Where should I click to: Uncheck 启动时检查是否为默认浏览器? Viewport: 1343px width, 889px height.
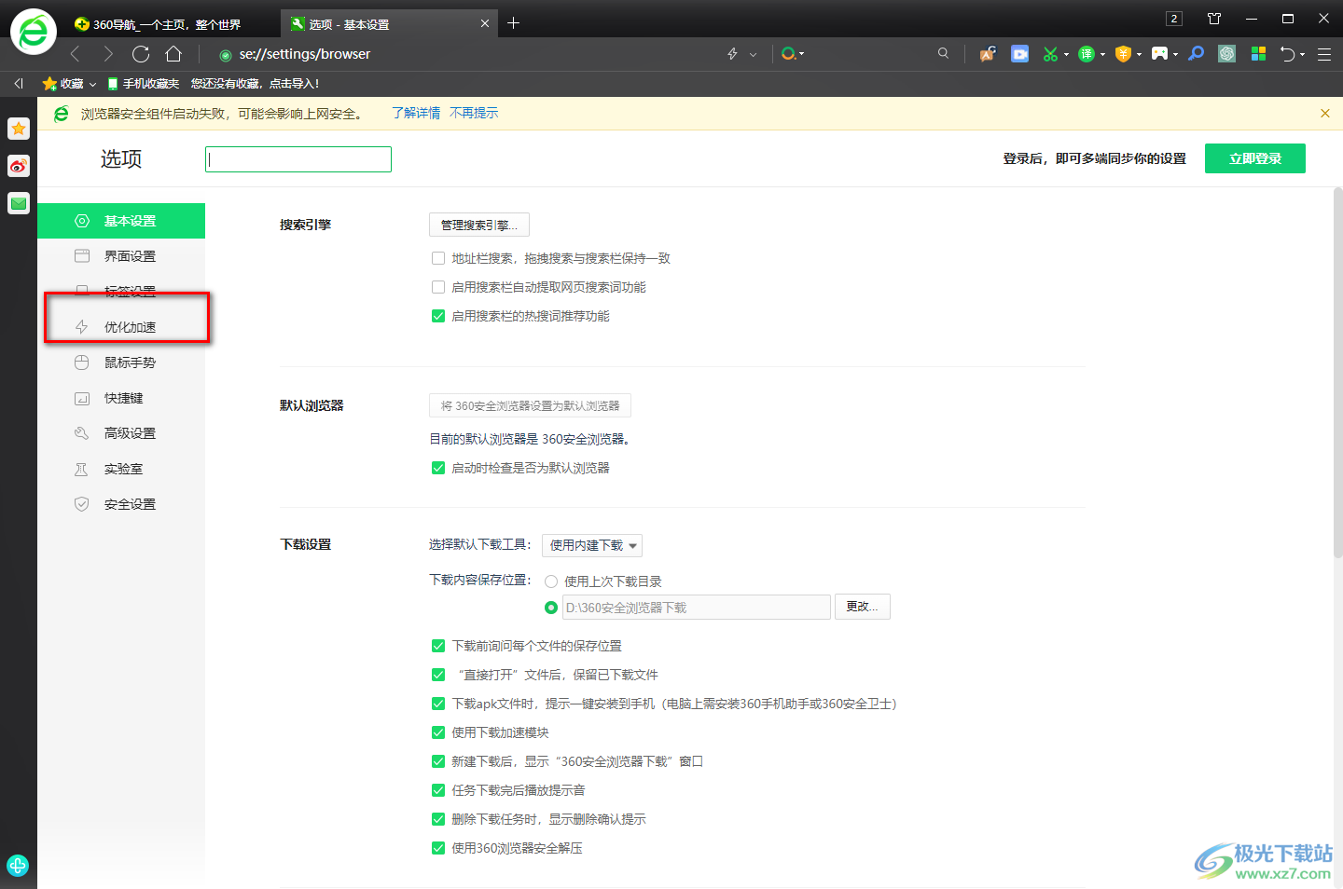tap(438, 468)
